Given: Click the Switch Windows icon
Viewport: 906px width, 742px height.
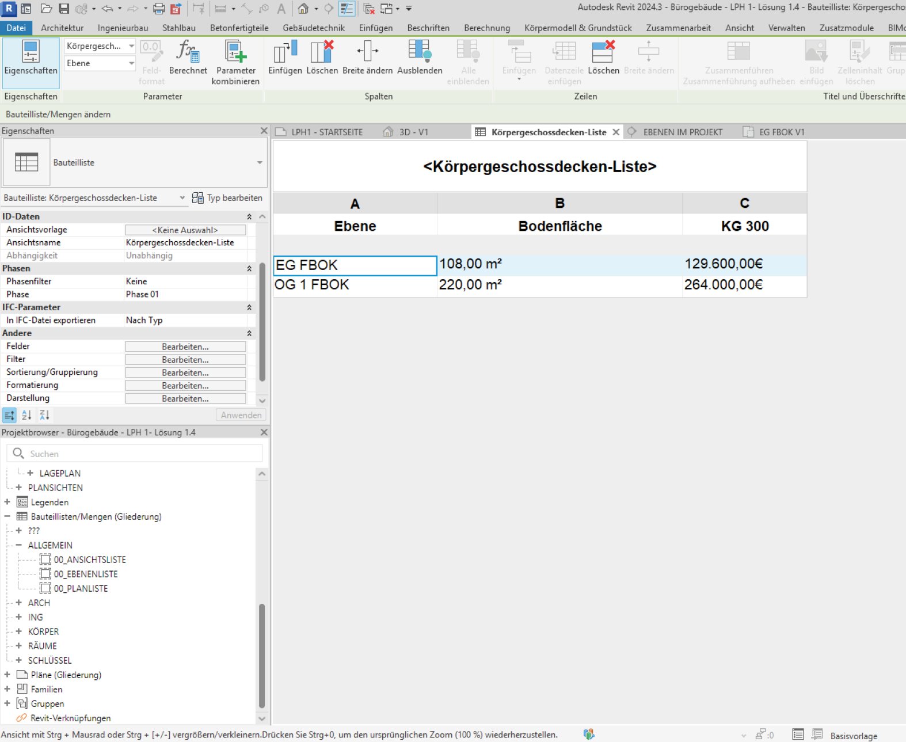Looking at the screenshot, I should coord(387,9).
